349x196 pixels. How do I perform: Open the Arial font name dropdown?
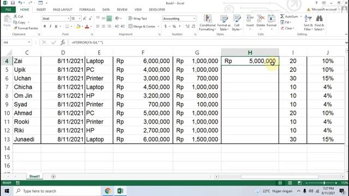point(69,19)
